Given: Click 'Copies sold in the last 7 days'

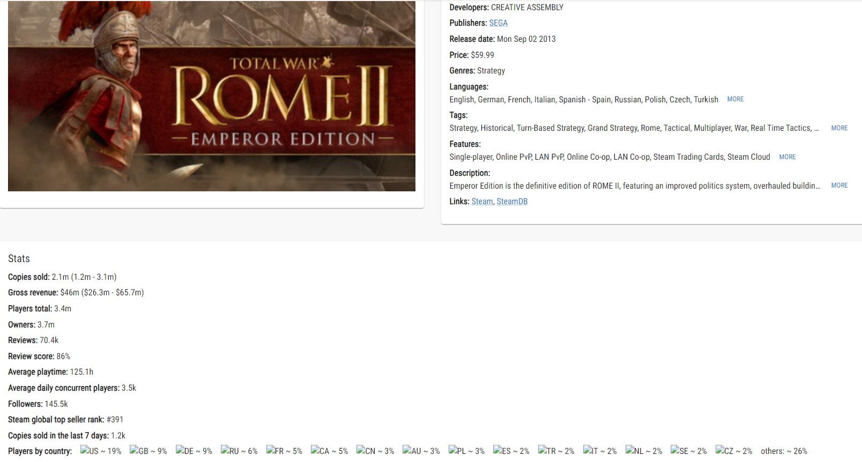Looking at the screenshot, I should tap(66, 436).
